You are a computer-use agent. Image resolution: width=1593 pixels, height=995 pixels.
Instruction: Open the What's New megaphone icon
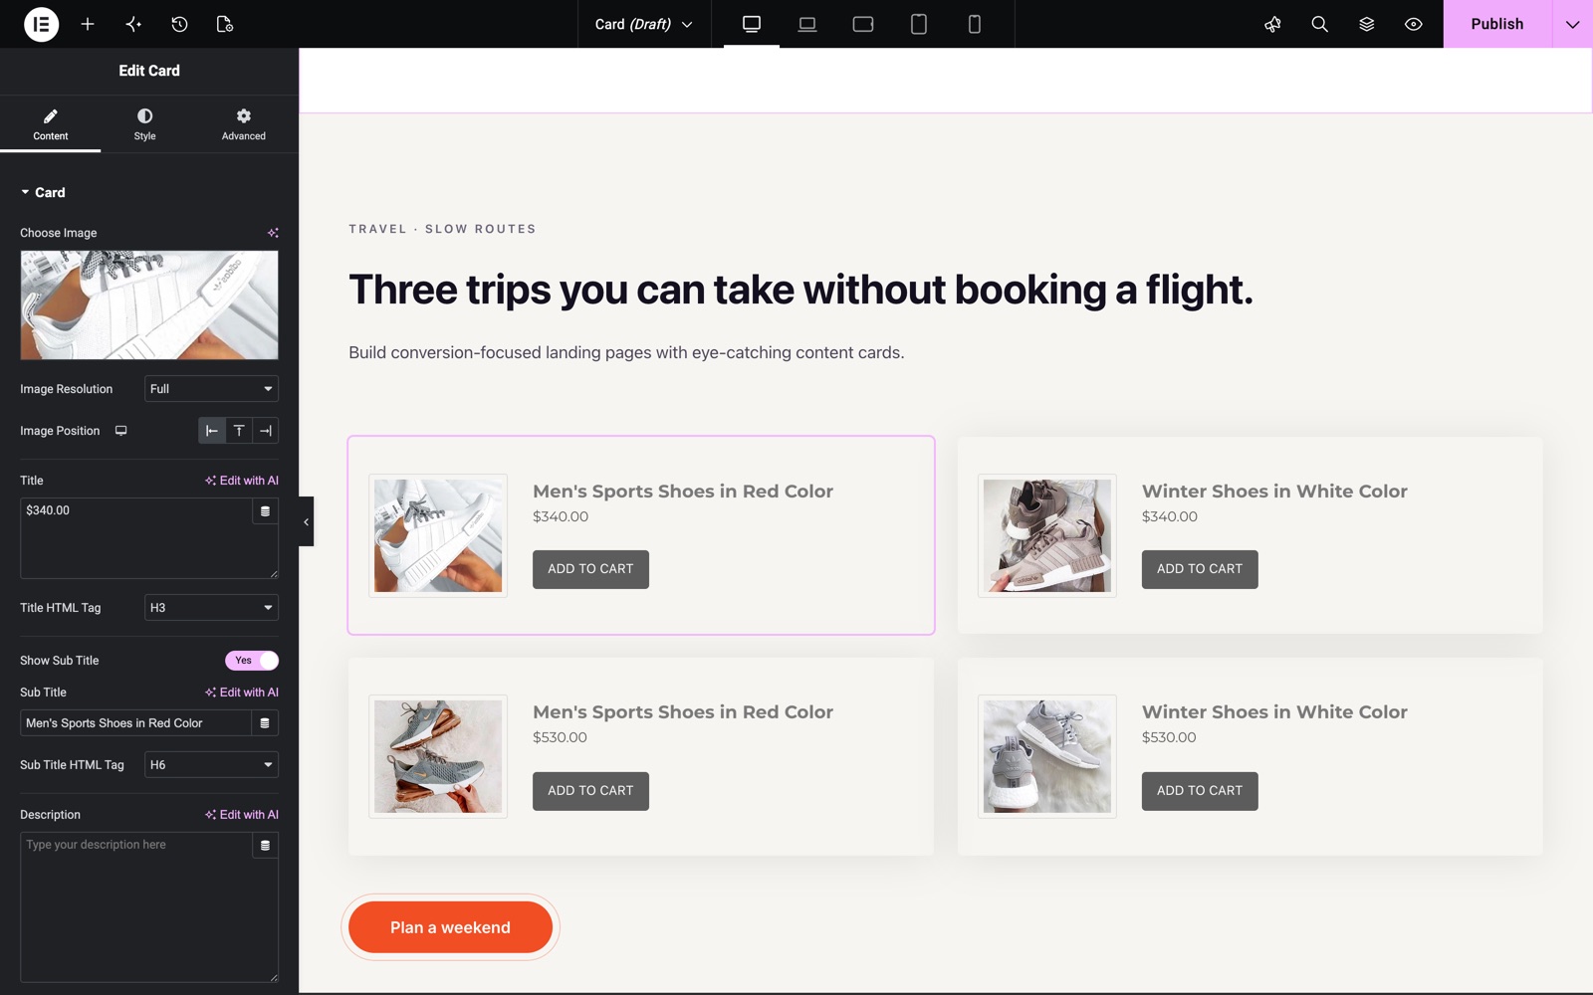tap(1272, 24)
